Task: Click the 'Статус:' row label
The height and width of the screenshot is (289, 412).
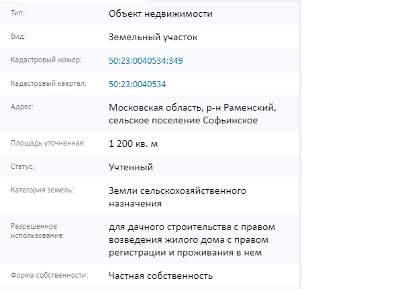Action: tap(23, 166)
